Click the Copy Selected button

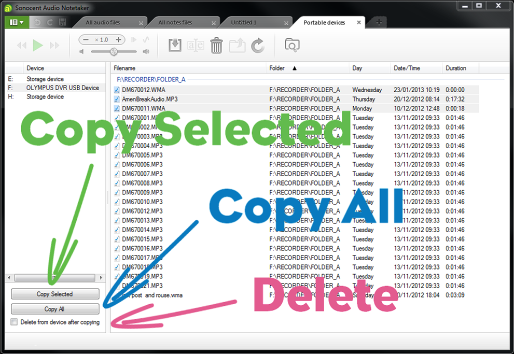tap(55, 294)
